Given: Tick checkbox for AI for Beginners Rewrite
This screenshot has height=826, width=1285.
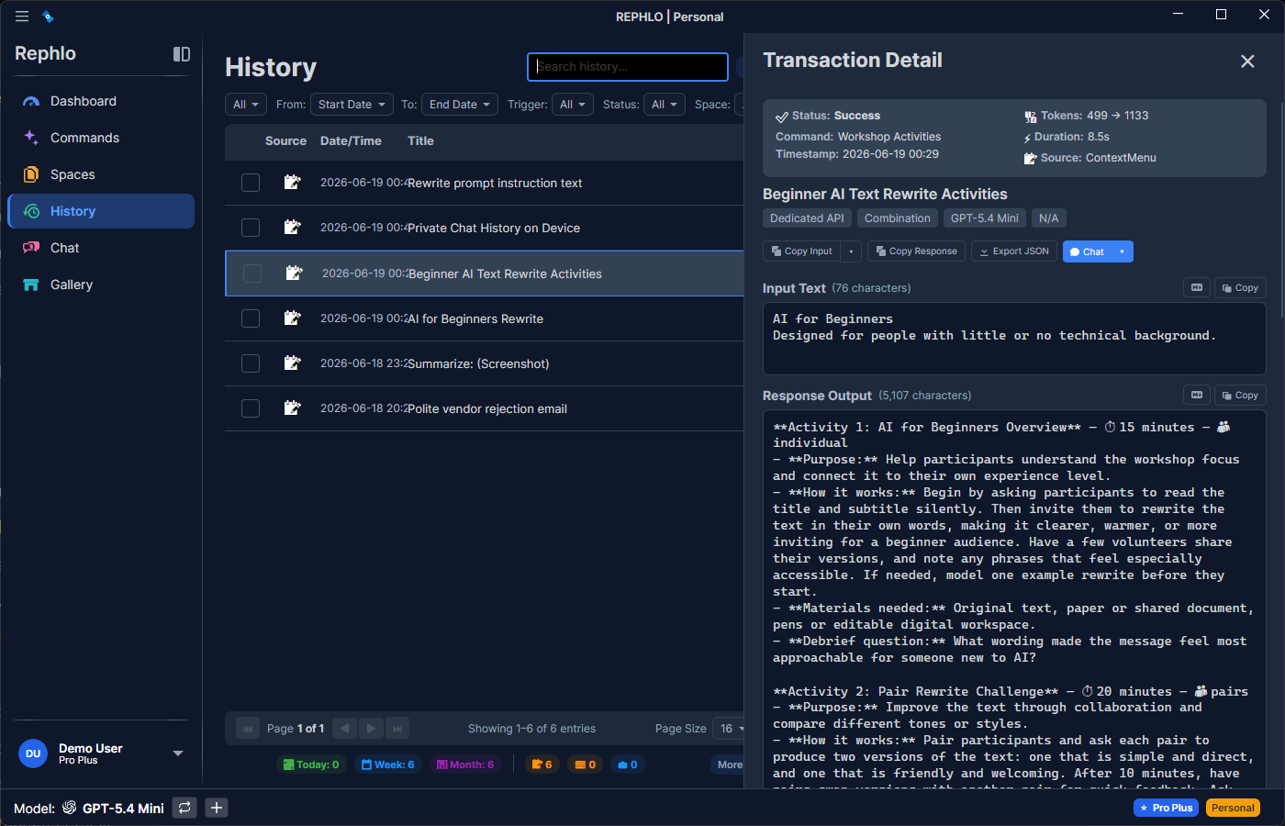Looking at the screenshot, I should click(251, 318).
